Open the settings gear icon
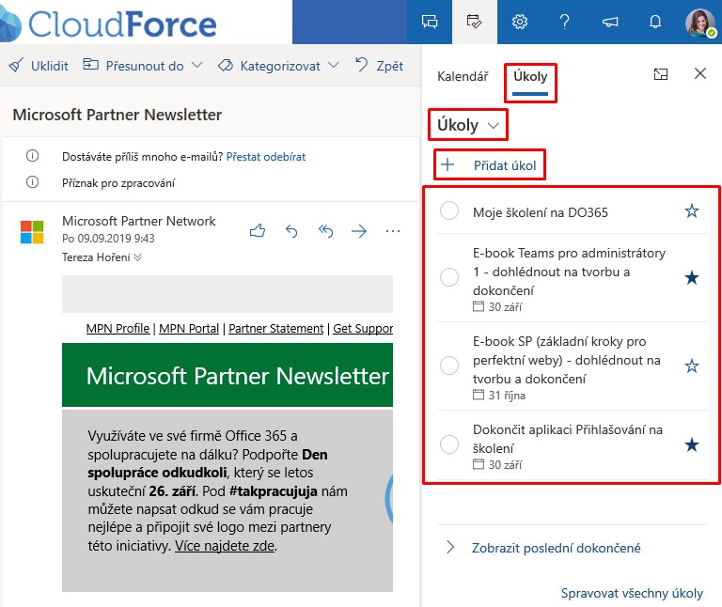 pyautogui.click(x=519, y=22)
